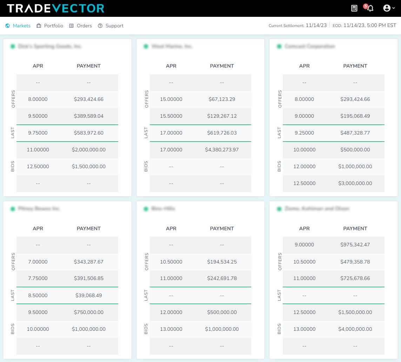401x362 pixels.
Task: Select bid payment $4,380,273.97
Action: [x=222, y=150]
